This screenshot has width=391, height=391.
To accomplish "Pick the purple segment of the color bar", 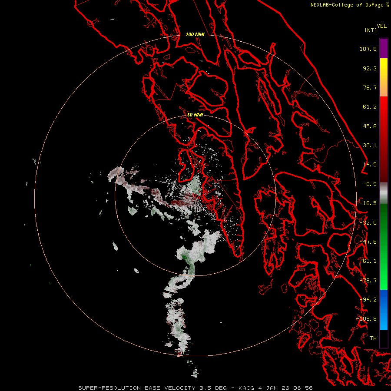I will (384, 48).
